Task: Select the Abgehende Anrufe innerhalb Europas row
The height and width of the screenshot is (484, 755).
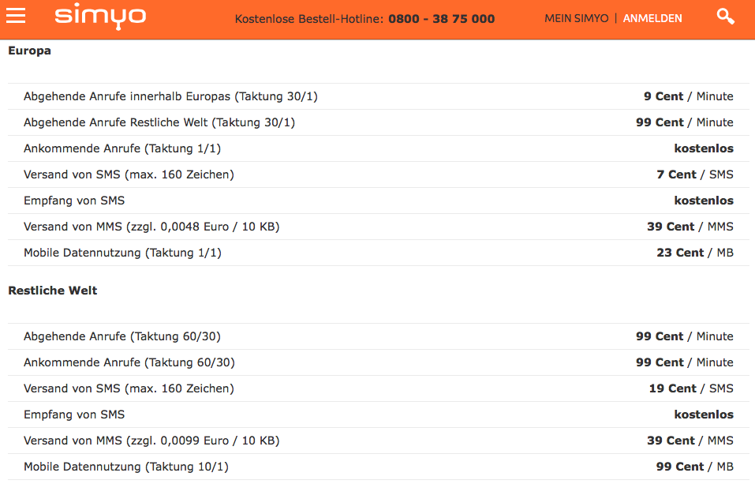Action: [170, 96]
